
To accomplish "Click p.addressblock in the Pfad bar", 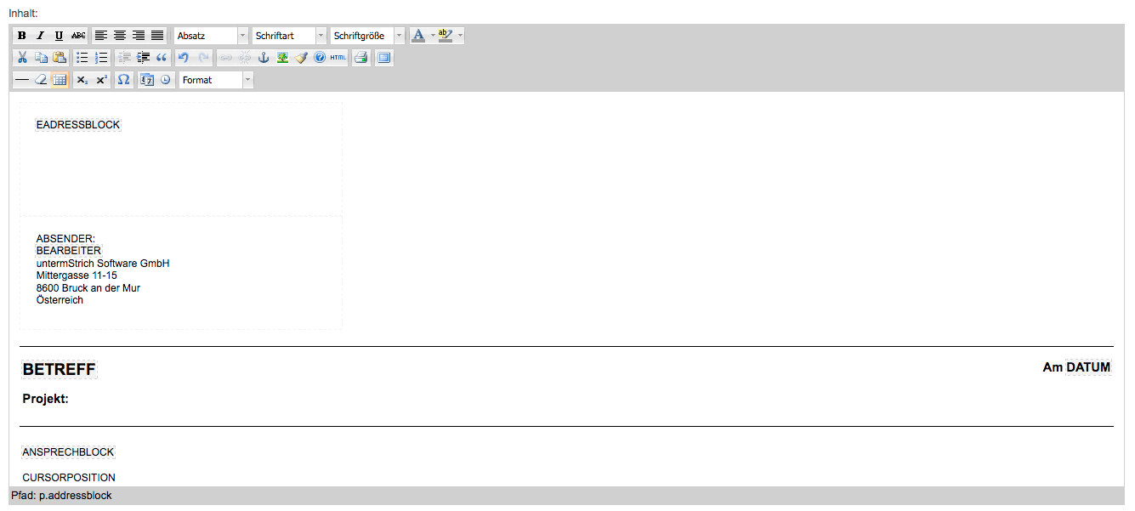I will [76, 496].
